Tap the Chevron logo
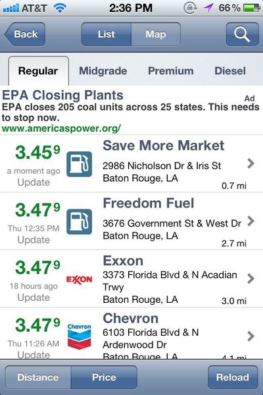263x395 pixels. [80, 336]
